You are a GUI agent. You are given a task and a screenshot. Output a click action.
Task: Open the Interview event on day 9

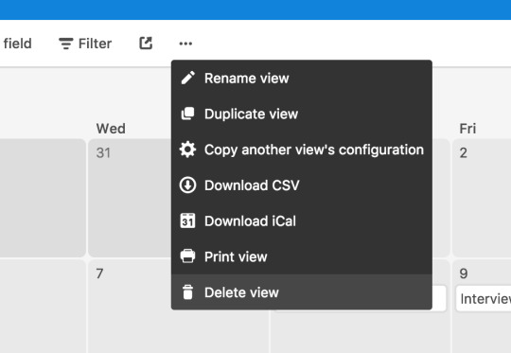coord(484,298)
